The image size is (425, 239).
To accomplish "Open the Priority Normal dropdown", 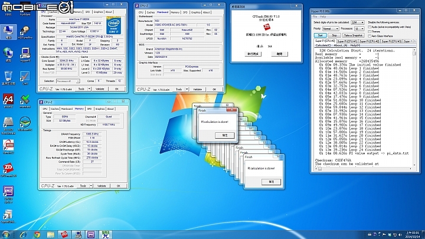I will click(331, 28).
